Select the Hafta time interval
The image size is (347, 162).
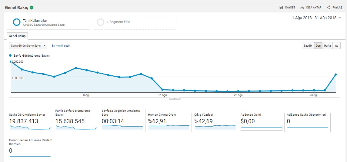[327, 46]
